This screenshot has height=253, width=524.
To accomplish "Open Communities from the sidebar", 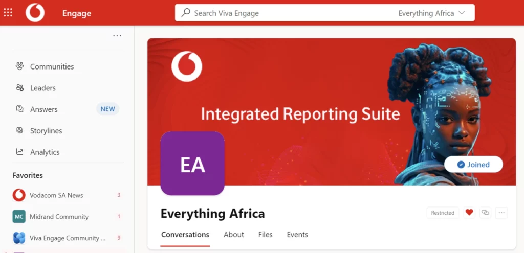I will tap(52, 66).
